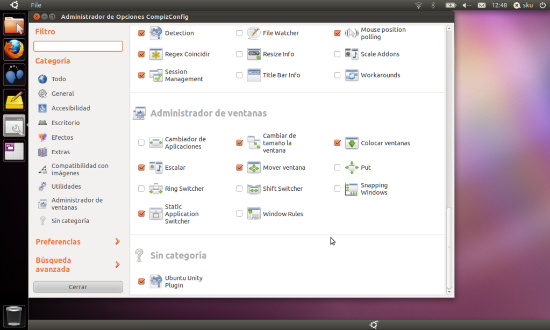Click the scrollbar up arrow
Viewport: 550px width, 330px height.
pyautogui.click(x=449, y=28)
